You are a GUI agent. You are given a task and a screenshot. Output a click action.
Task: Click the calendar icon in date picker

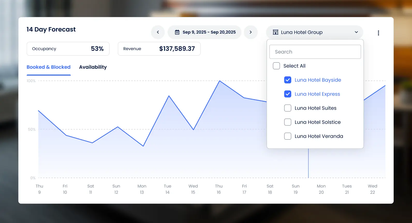[x=177, y=32]
